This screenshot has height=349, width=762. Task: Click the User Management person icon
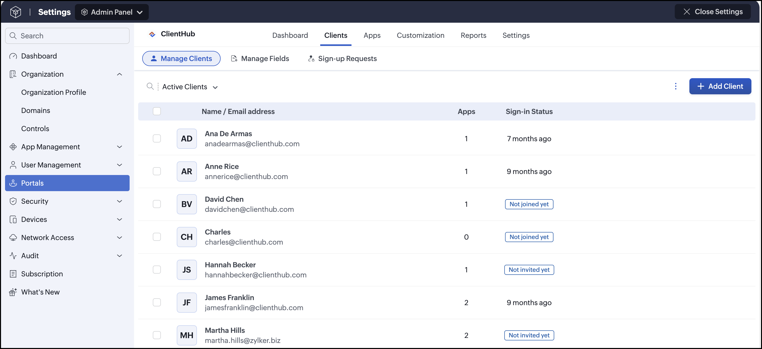pos(13,165)
